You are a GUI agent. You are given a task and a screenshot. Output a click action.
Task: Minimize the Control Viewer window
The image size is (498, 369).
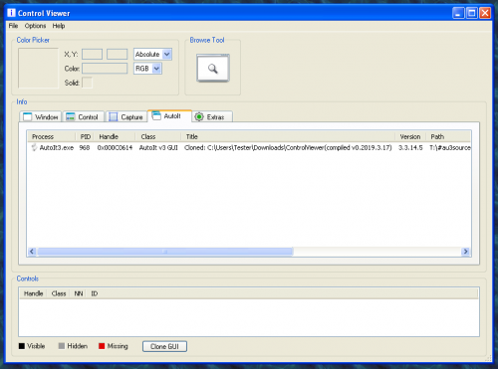coord(458,13)
